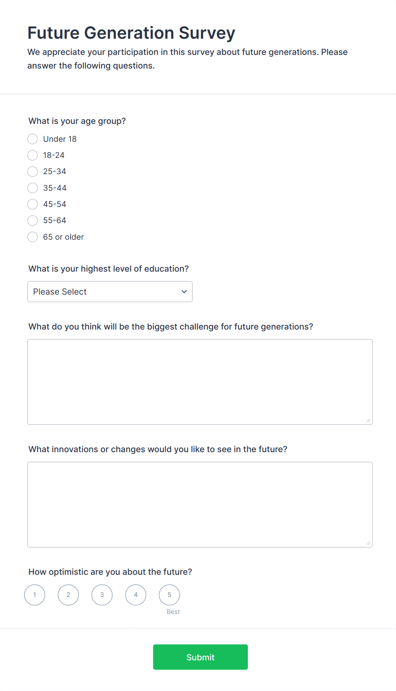Pick the 35-44 age group
The image size is (396, 691).
pyautogui.click(x=33, y=188)
